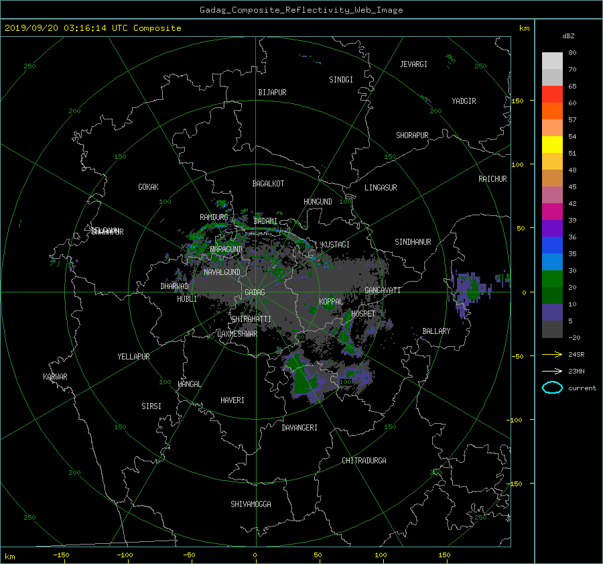Click the BADAMI city label
This screenshot has width=603, height=564.
point(265,221)
